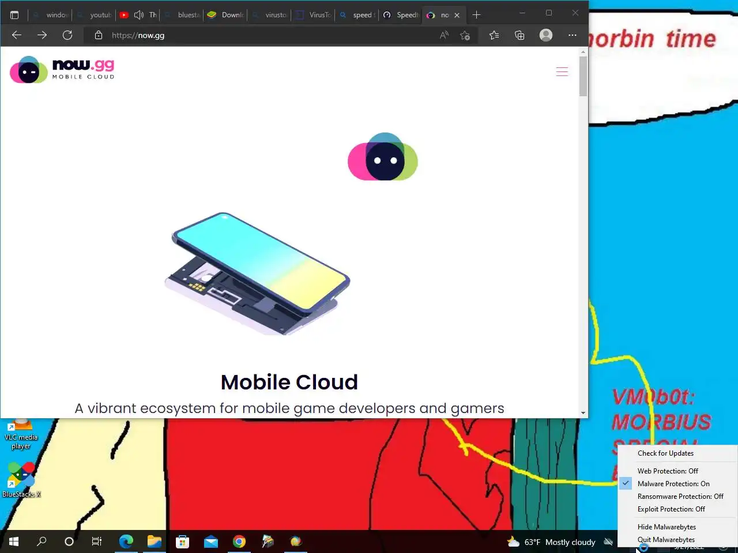Switch to the bluesta search tab
Screen dimensions: 738x553
(x=182, y=15)
